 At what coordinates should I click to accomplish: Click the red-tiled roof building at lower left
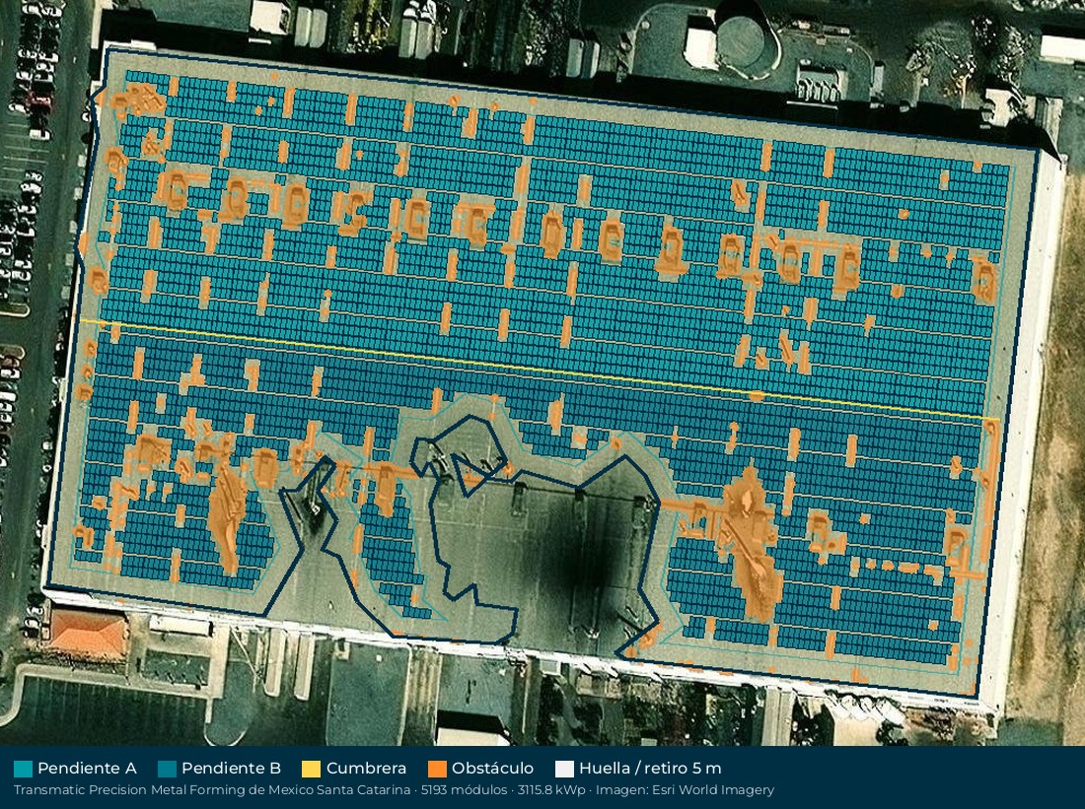89,632
